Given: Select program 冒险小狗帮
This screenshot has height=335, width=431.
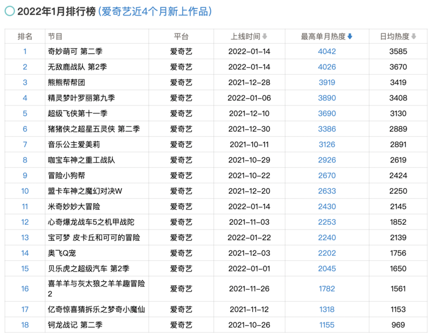Looking at the screenshot, I should (x=66, y=175).
